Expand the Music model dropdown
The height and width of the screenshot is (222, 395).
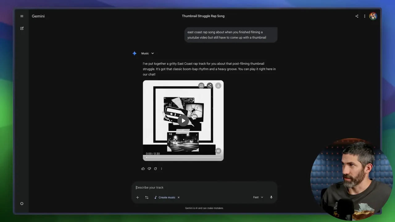[x=148, y=53]
